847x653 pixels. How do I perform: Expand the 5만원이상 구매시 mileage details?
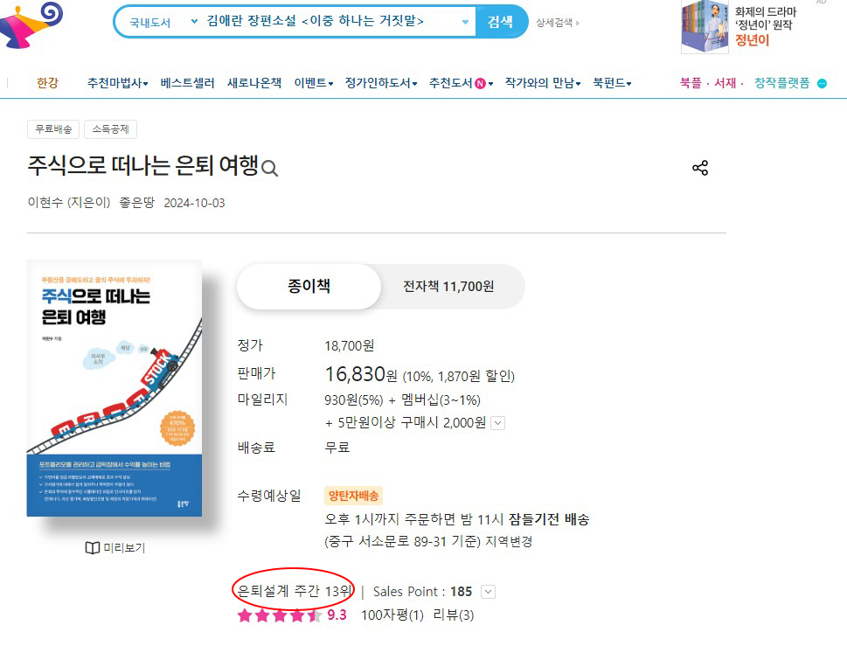click(498, 423)
